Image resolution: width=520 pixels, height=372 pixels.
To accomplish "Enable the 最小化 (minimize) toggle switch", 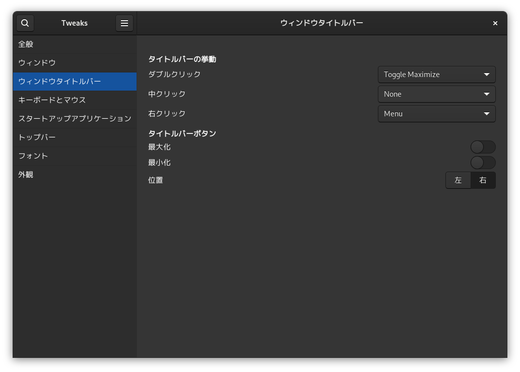I will click(x=483, y=163).
